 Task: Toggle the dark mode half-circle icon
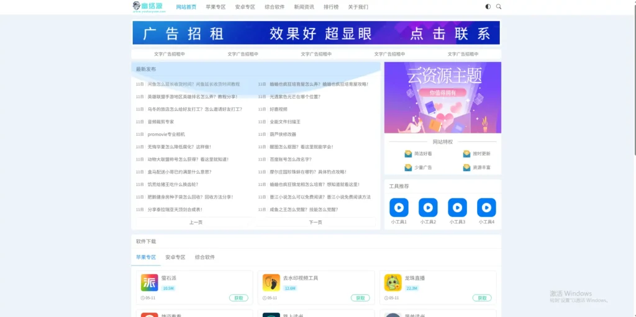click(x=488, y=7)
